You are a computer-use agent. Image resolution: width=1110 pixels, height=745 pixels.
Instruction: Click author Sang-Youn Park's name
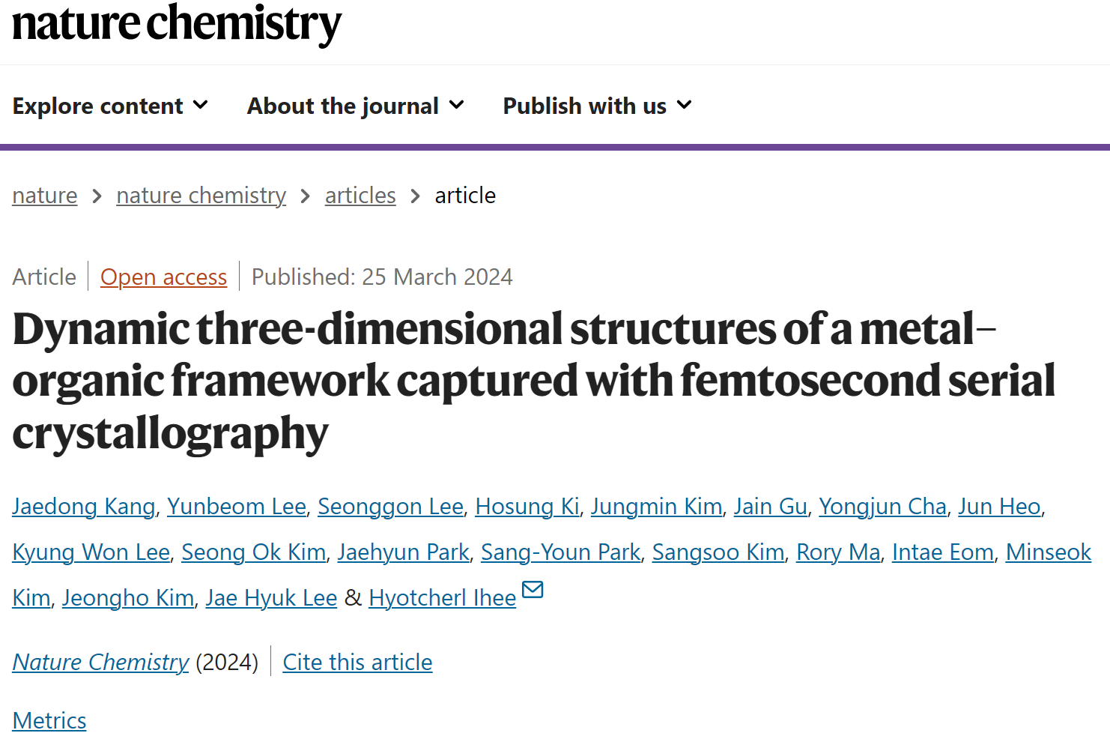coord(561,552)
